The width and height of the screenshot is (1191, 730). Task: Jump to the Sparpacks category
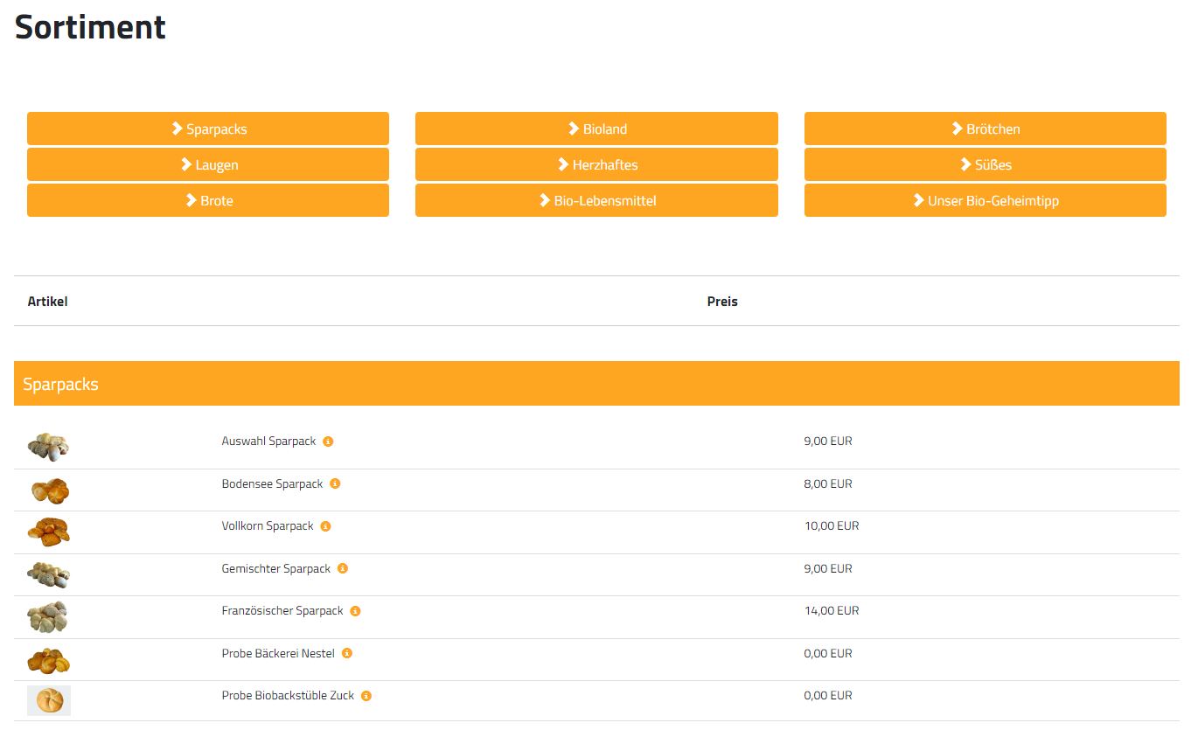[208, 129]
